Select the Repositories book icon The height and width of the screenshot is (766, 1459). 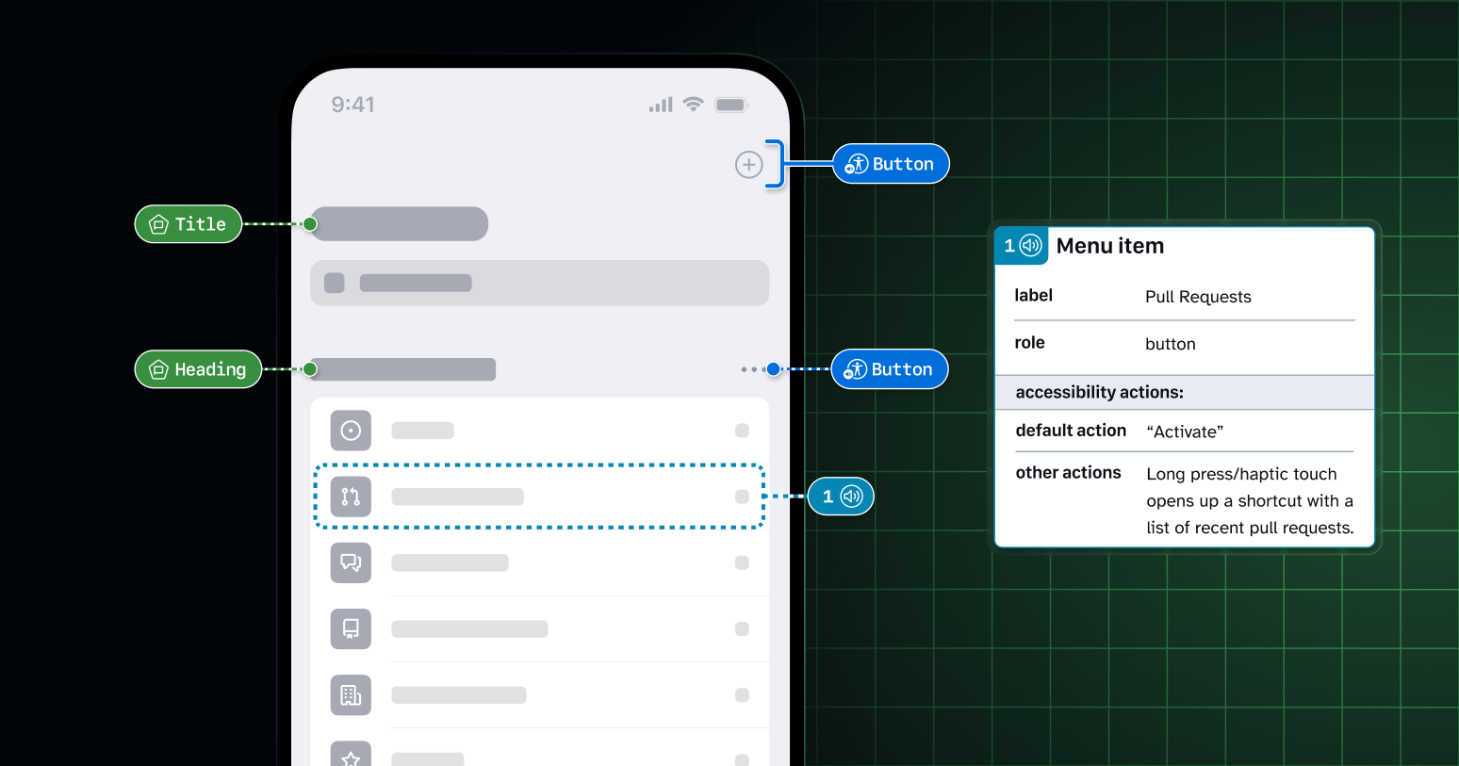[x=351, y=628]
